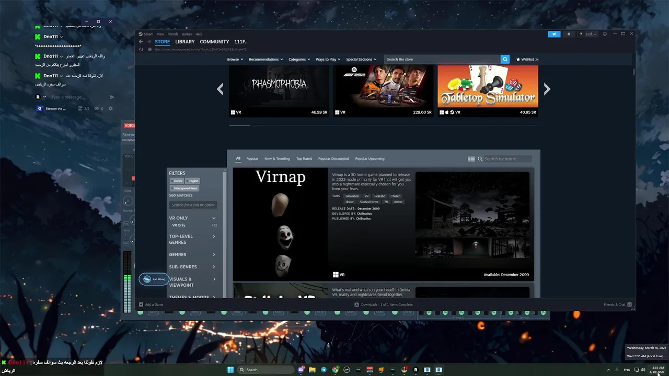
Task: Open the Steam announcements megaphone button
Action: (554, 34)
